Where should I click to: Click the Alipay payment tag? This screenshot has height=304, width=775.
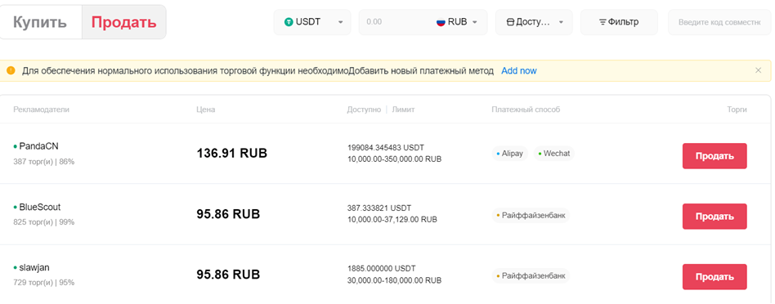[x=509, y=154]
